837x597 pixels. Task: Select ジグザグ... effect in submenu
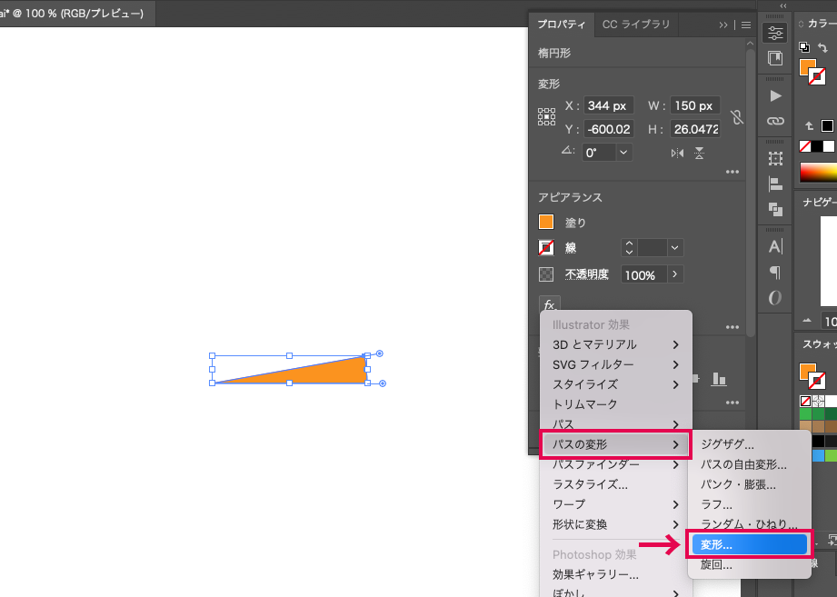(728, 444)
